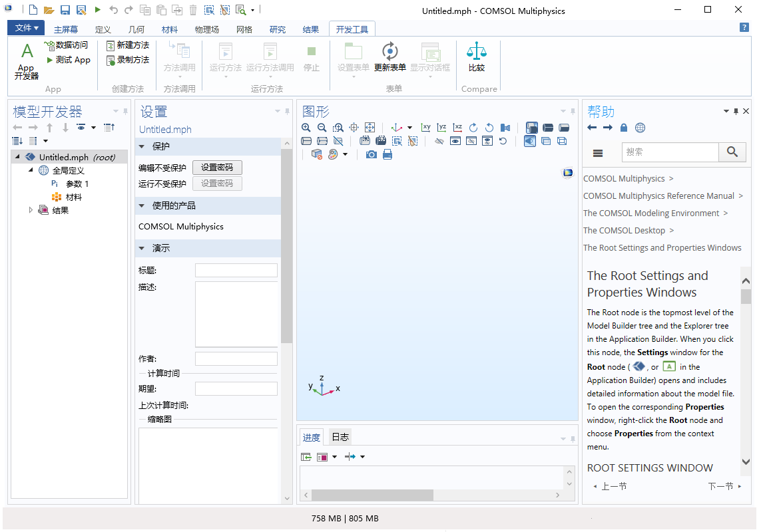Open the 比较 compare tool
The width and height of the screenshot is (759, 532).
pos(476,58)
